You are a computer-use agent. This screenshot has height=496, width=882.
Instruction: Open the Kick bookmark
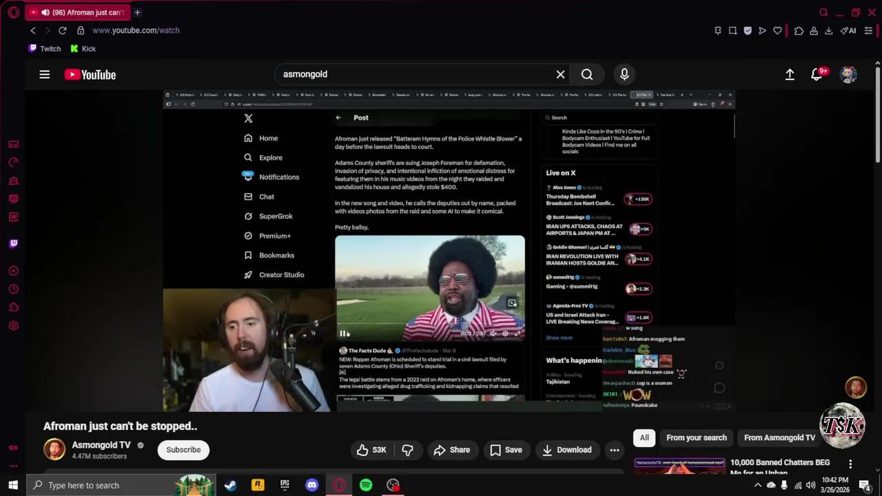[82, 49]
